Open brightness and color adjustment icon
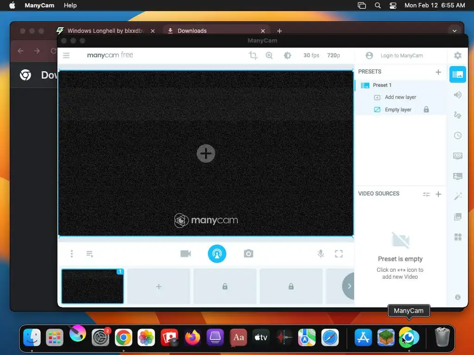 (287, 55)
